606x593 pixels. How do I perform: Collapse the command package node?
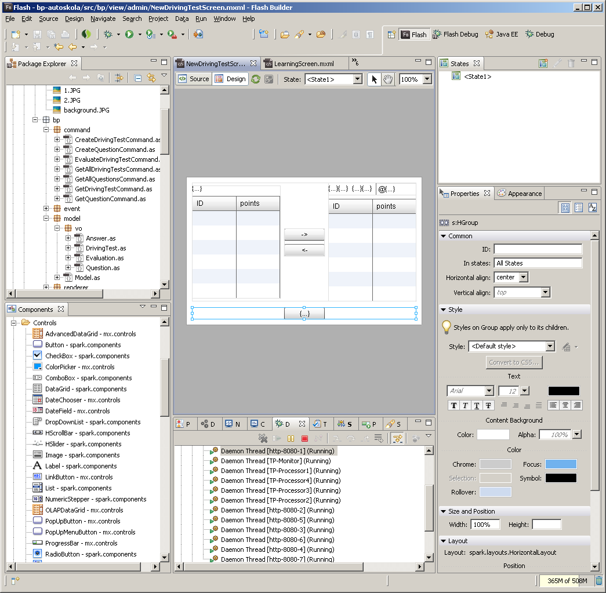coord(46,130)
